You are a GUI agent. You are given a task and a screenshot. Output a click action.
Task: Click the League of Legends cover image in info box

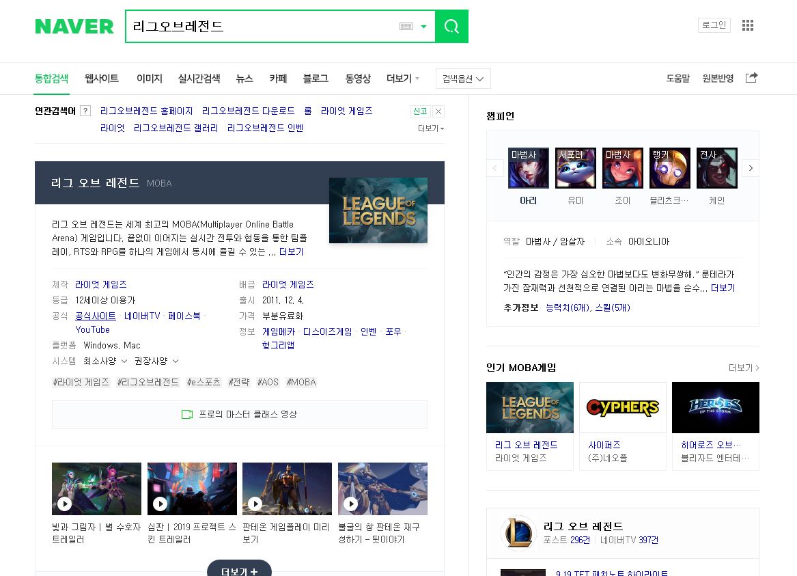coord(378,210)
